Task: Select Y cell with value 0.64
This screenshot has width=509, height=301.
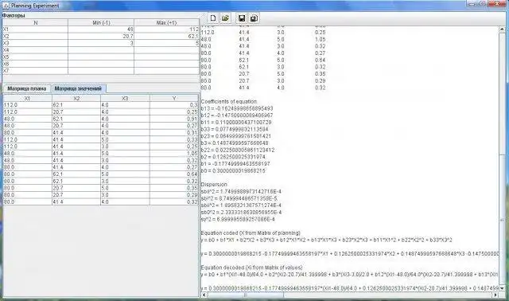Action: 174,174
